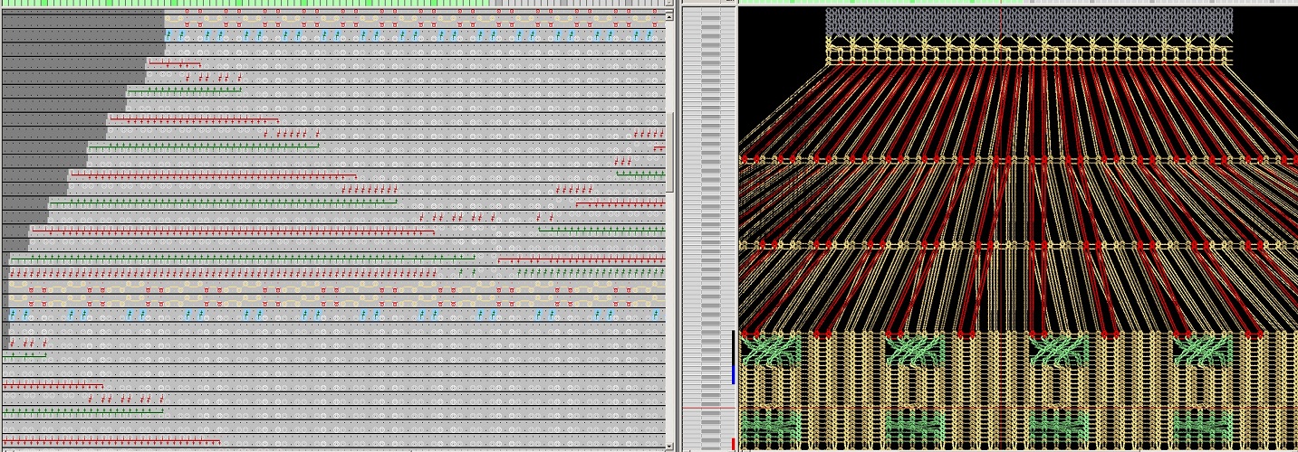Click the black course marker bar beside the simulation
Viewport: 1298px width, 452px height.
point(734,347)
